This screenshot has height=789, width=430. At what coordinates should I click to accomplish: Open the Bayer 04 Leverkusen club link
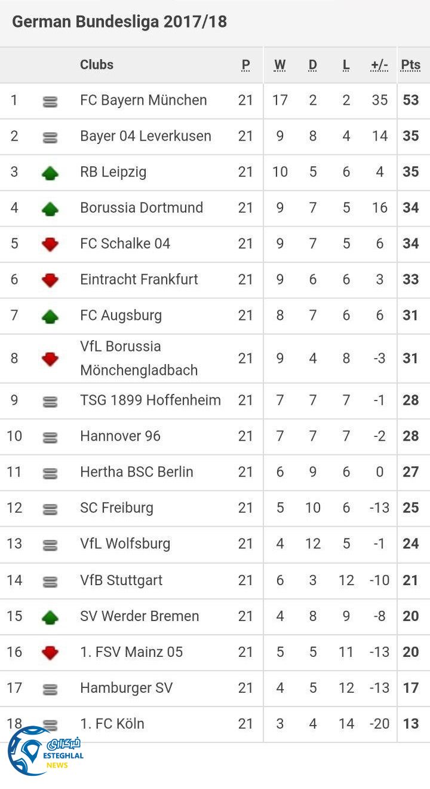tap(146, 136)
